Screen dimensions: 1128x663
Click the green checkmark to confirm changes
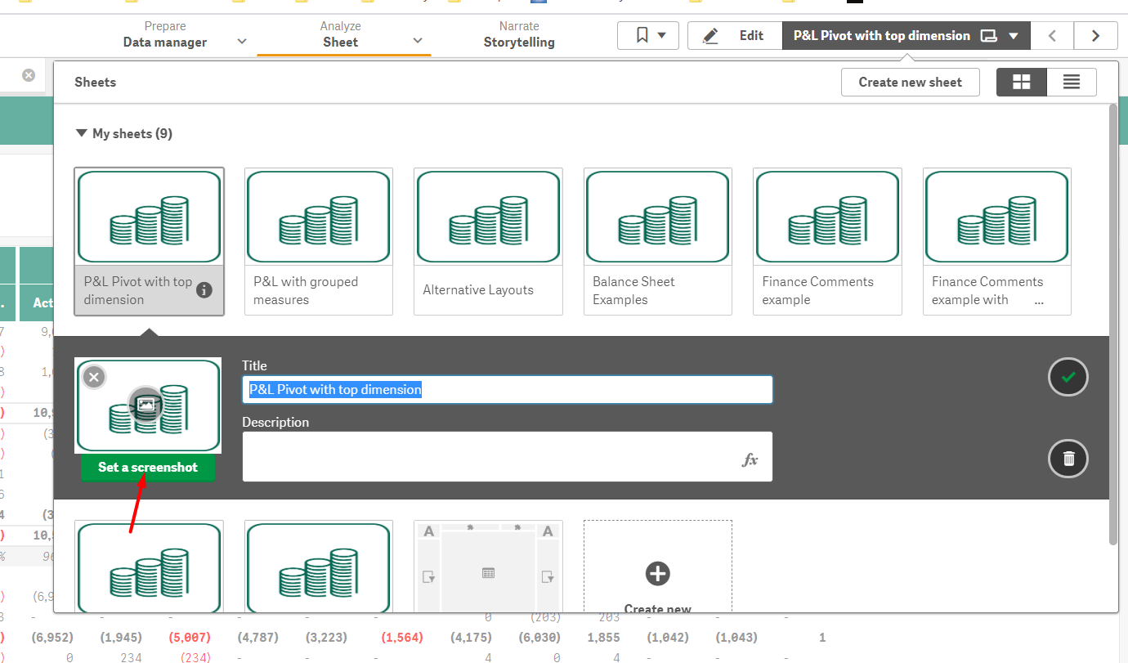click(1068, 377)
